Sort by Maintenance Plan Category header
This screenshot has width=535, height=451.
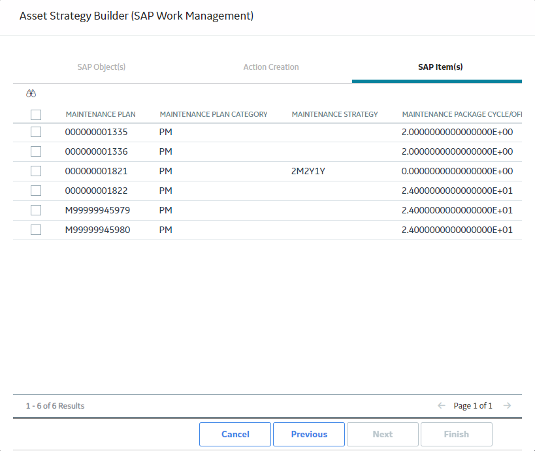pos(214,114)
